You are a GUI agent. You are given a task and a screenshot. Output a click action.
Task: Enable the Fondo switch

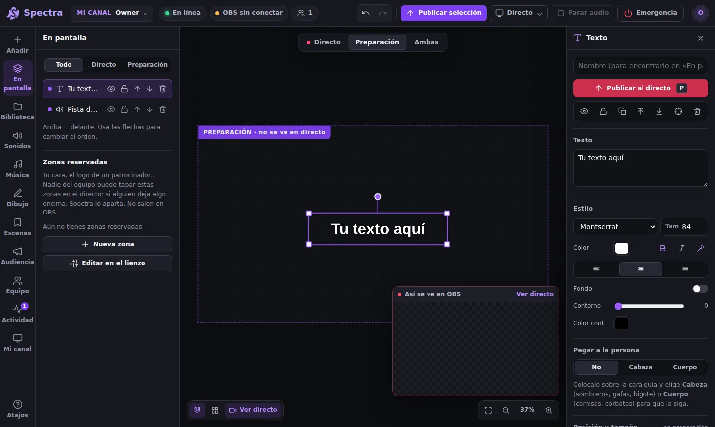tap(700, 289)
